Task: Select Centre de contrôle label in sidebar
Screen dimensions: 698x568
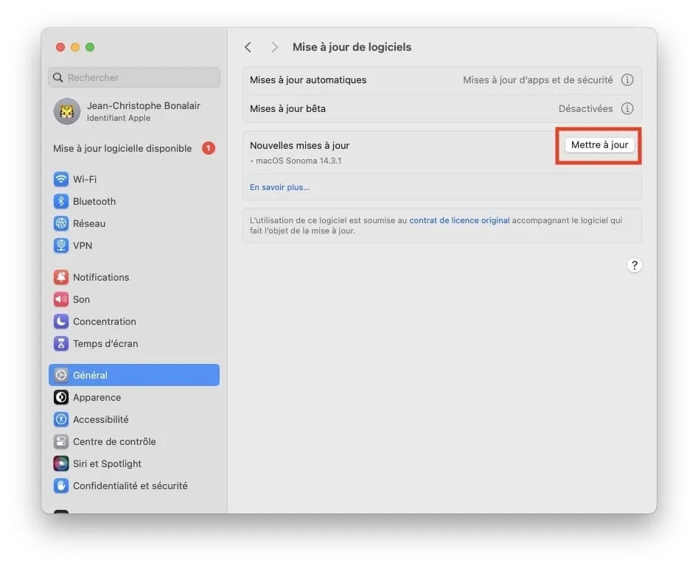Action: [x=114, y=441]
